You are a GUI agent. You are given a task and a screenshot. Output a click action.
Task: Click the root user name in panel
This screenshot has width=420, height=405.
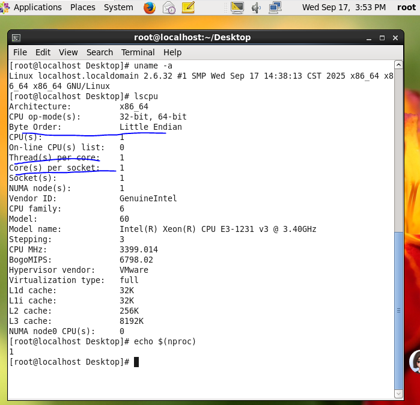tap(407, 7)
